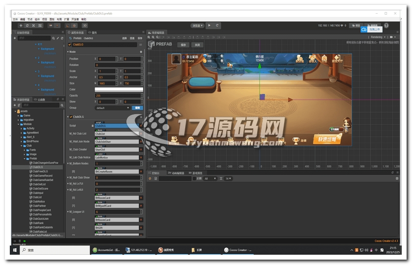Screen dimensions: 412x265
Task: Click the 项目 project button in top right
Action: coord(356,25)
